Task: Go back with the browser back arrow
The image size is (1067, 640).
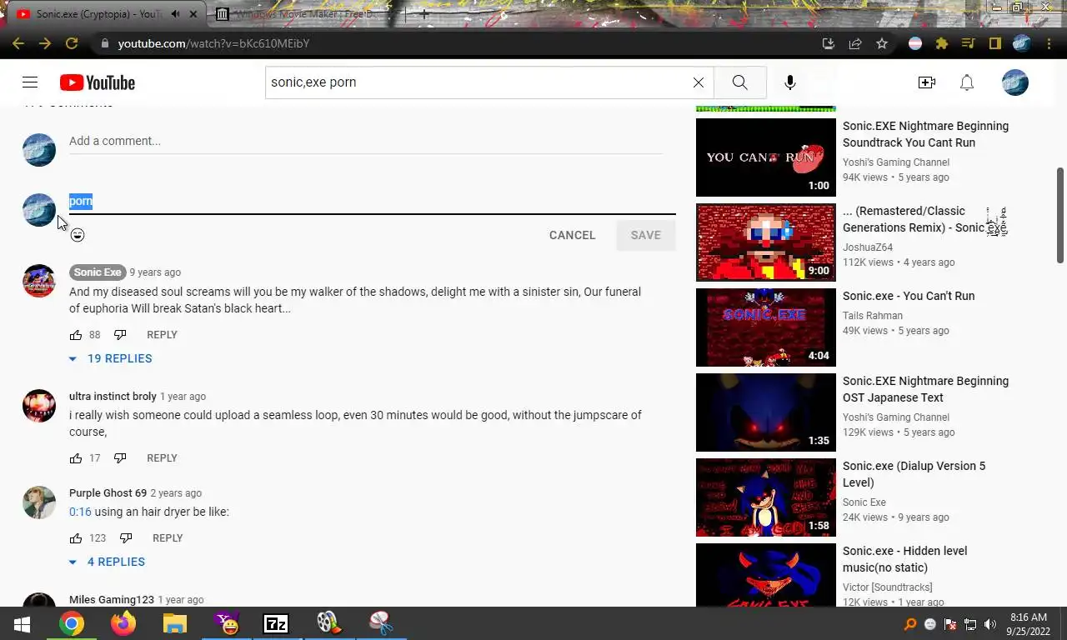Action: [x=18, y=43]
